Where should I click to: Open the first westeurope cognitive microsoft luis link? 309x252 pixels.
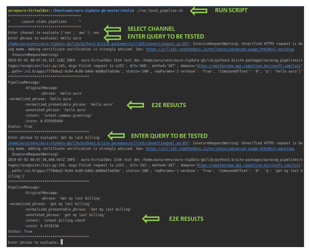pyautogui.click(x=249, y=66)
